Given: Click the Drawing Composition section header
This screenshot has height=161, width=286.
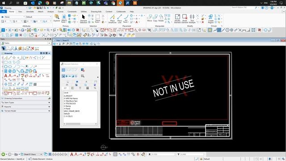Looking at the screenshot, I should (26, 98).
